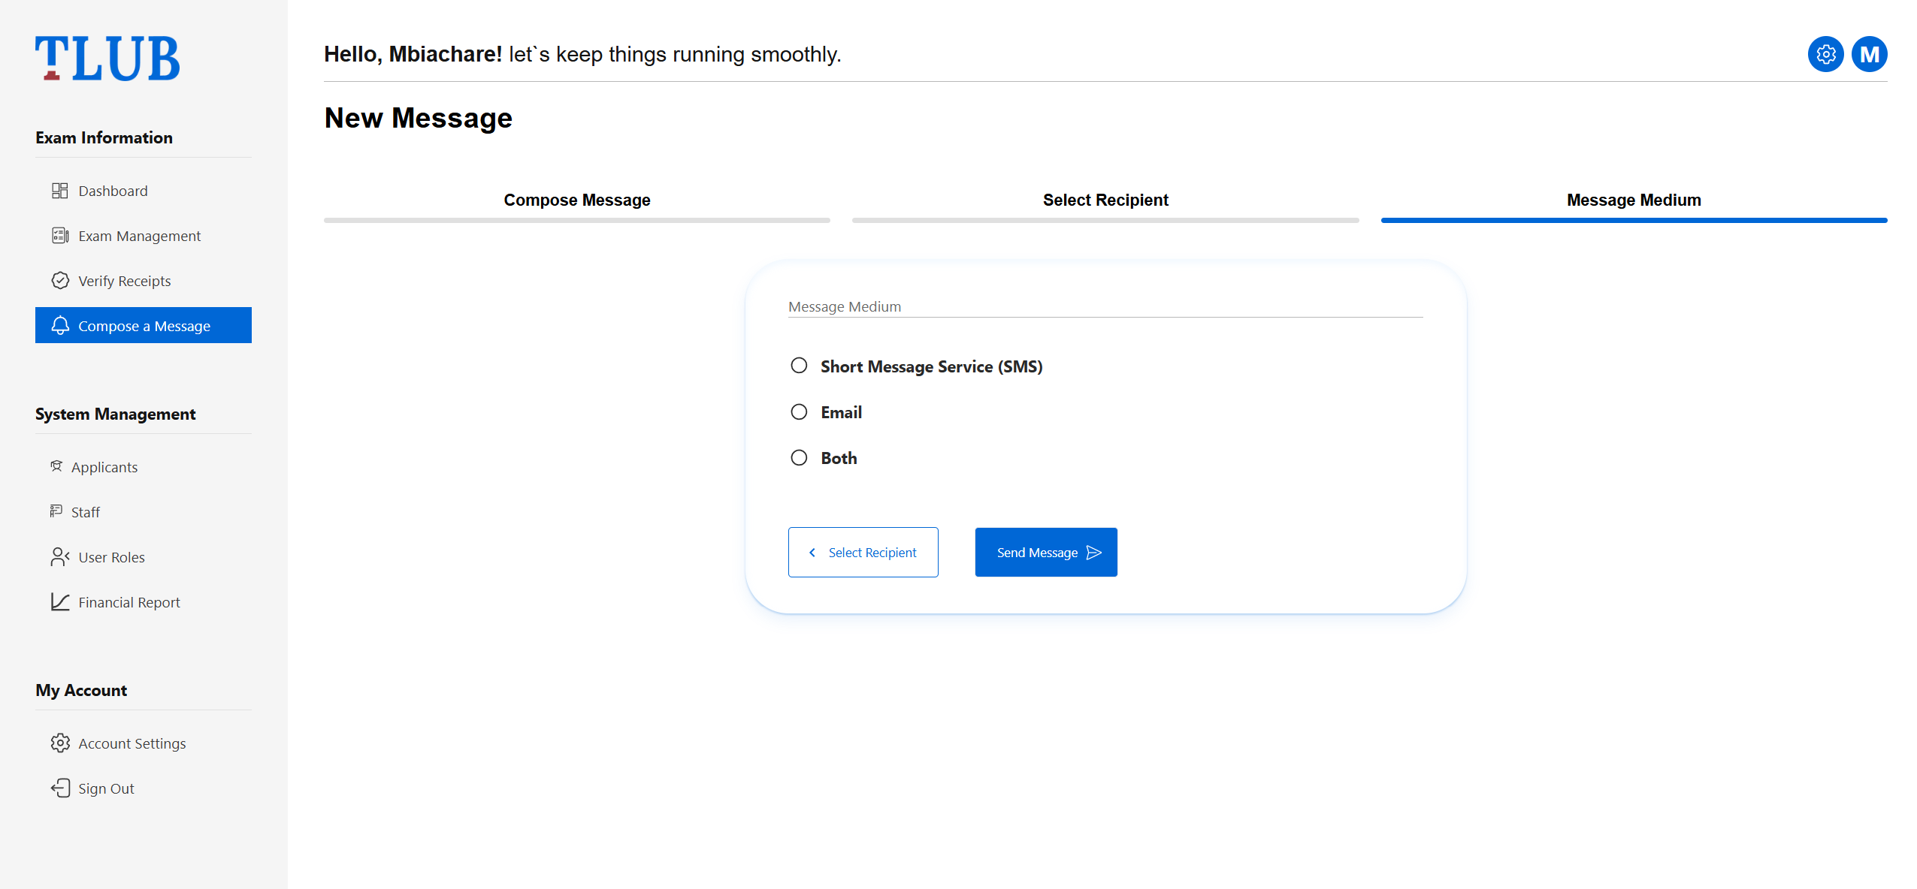Click the Email option label
Viewport: 1917px width, 889px height.
coord(841,412)
